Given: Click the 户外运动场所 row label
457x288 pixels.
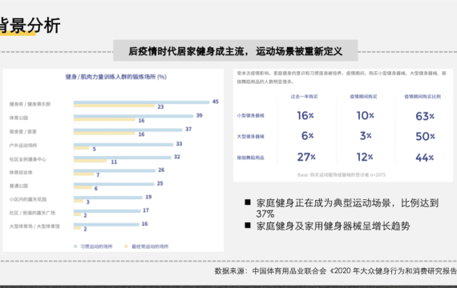Looking at the screenshot, I should (x=23, y=146).
